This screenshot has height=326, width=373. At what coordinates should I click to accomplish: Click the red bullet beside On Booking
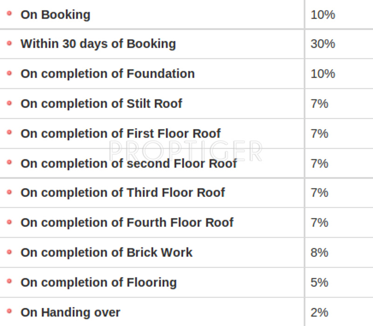coord(9,14)
